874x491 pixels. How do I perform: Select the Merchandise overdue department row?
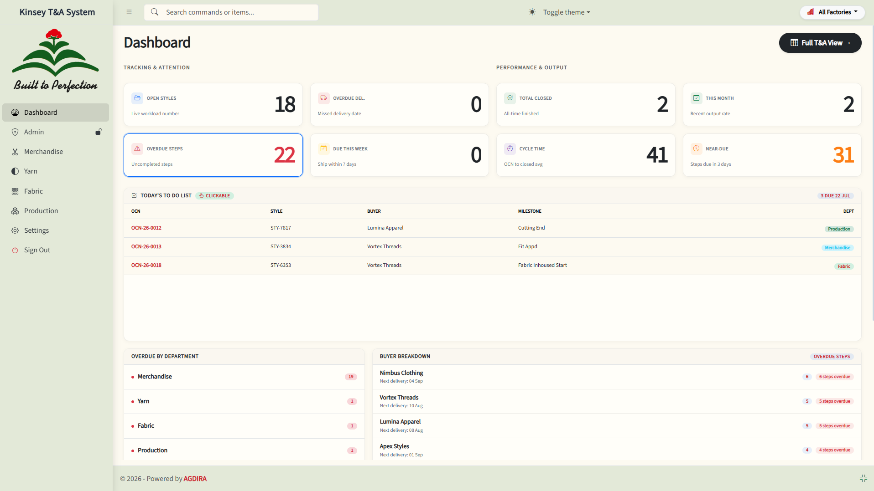click(244, 377)
